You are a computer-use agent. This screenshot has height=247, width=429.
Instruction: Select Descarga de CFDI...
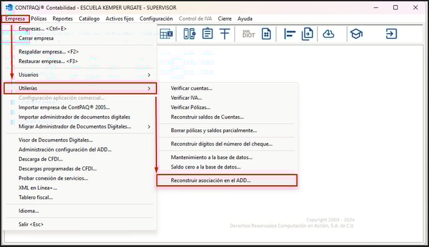[x=80, y=159]
